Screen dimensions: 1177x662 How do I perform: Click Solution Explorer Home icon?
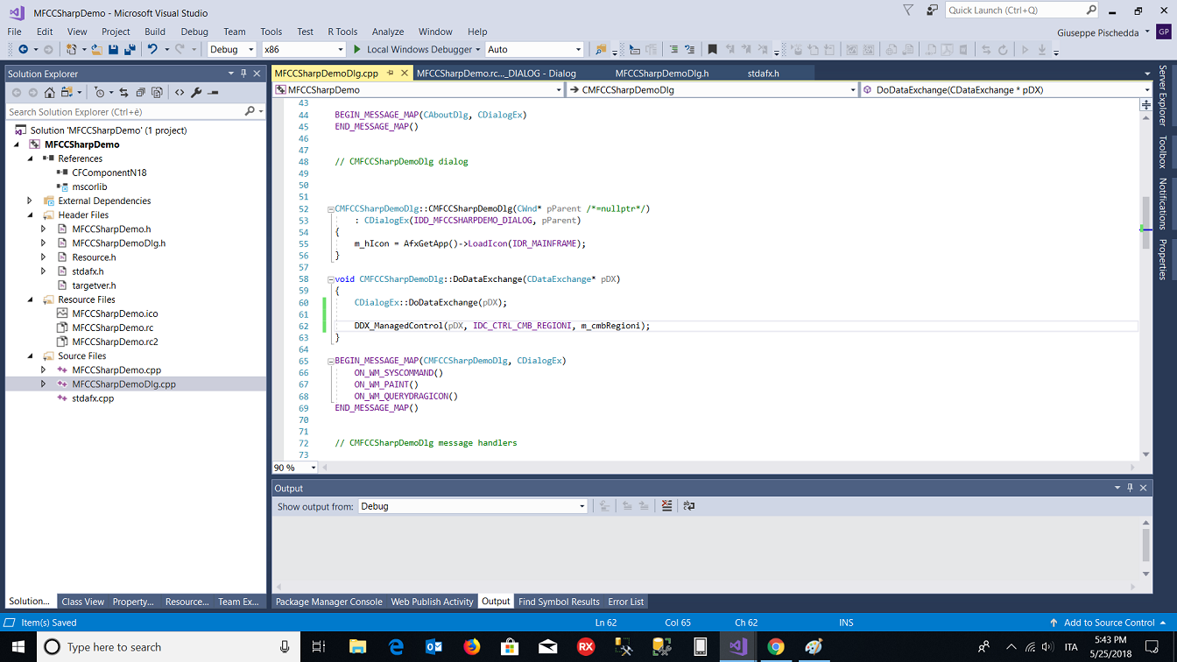50,92
